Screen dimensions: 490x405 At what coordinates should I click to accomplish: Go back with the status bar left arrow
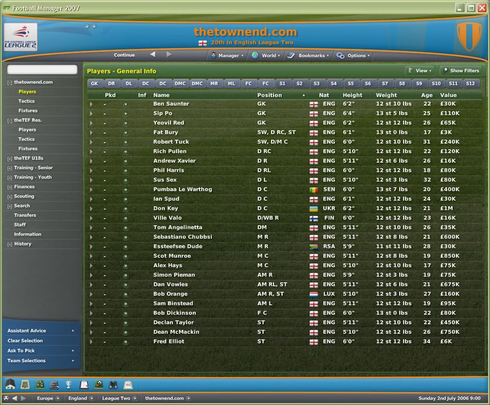click(14, 398)
